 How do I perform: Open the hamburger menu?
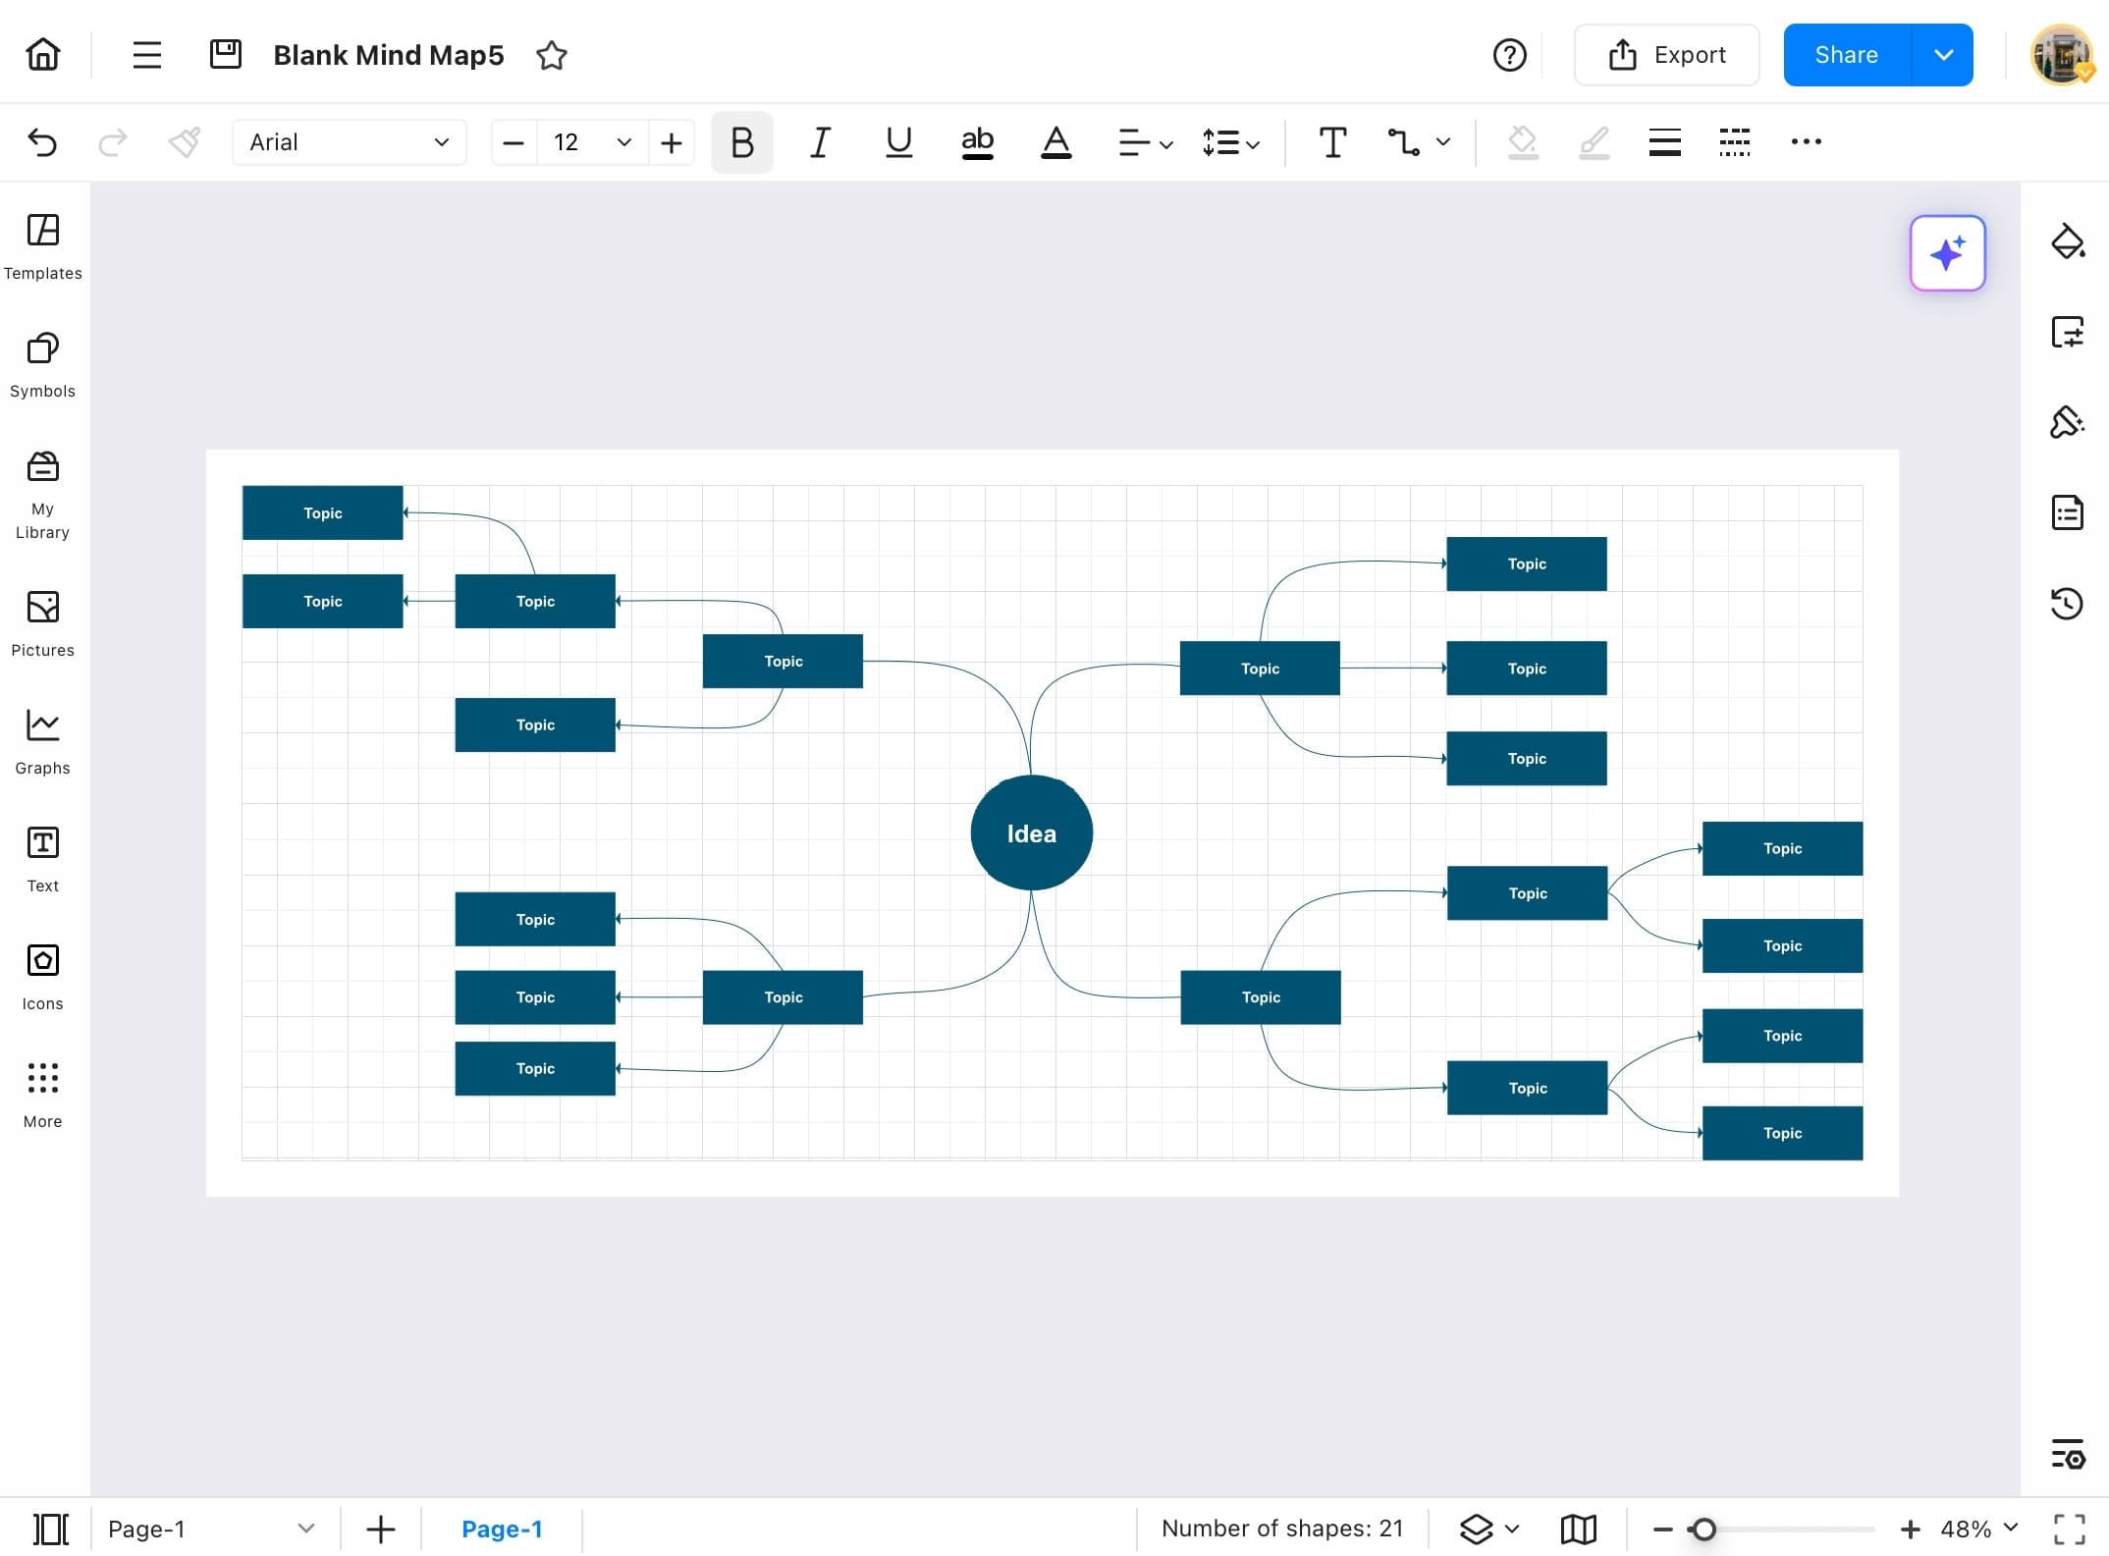pyautogui.click(x=146, y=55)
